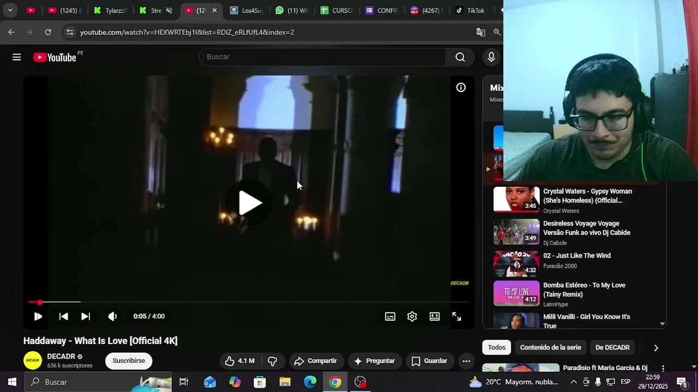
Task: Switch to the TikTok tab
Action: click(x=471, y=10)
